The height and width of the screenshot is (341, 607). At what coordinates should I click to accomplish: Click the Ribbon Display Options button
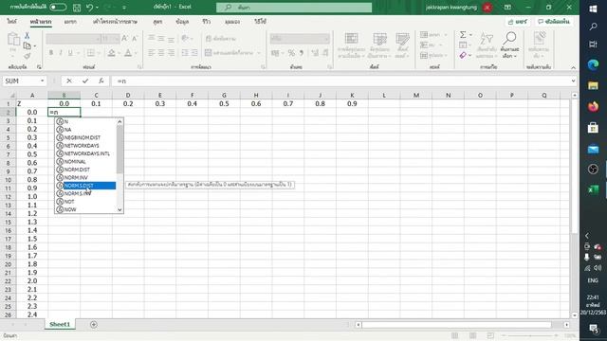point(507,8)
